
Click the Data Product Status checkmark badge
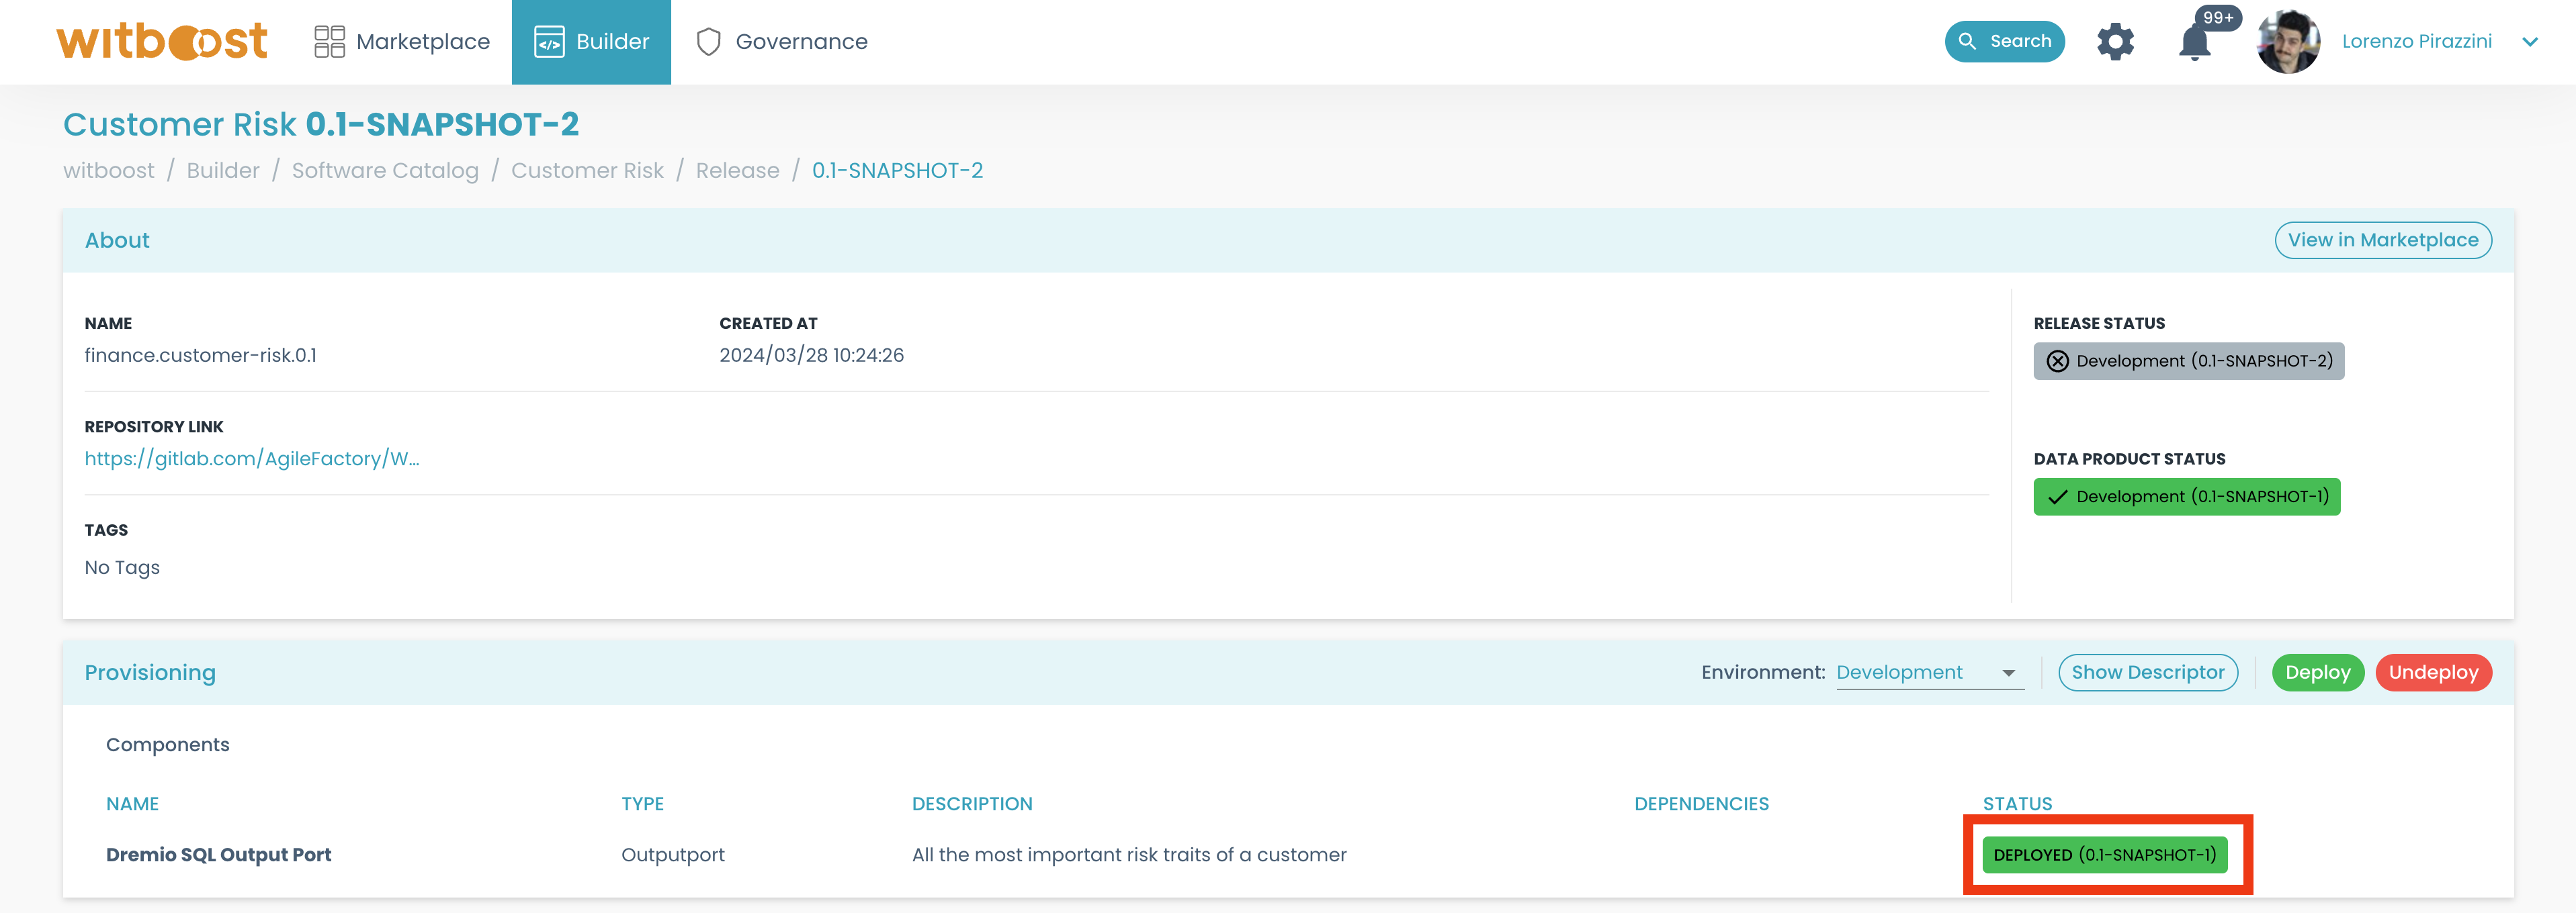tap(2057, 497)
